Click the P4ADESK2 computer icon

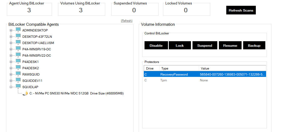(18, 68)
